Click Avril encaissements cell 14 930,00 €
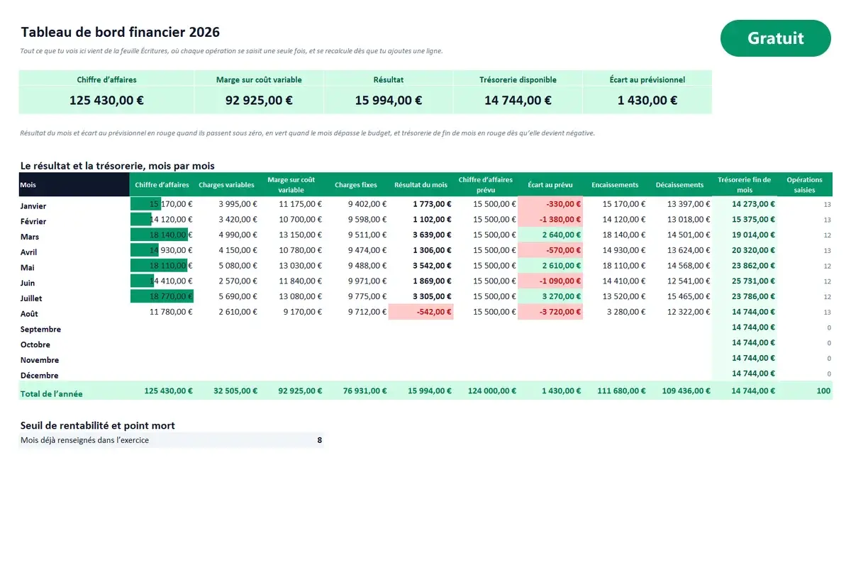851x567 pixels. [x=615, y=250]
